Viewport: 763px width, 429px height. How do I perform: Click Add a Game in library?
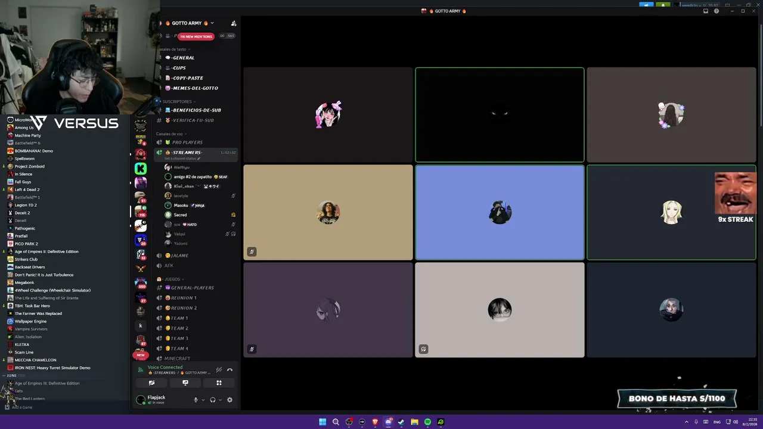[x=18, y=407]
